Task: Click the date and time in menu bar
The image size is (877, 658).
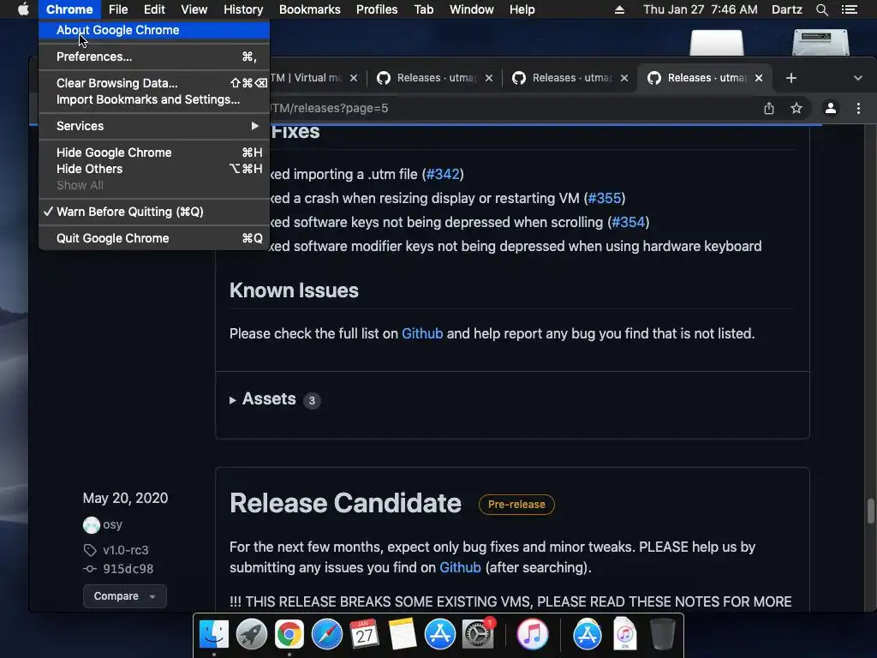Action: click(701, 9)
